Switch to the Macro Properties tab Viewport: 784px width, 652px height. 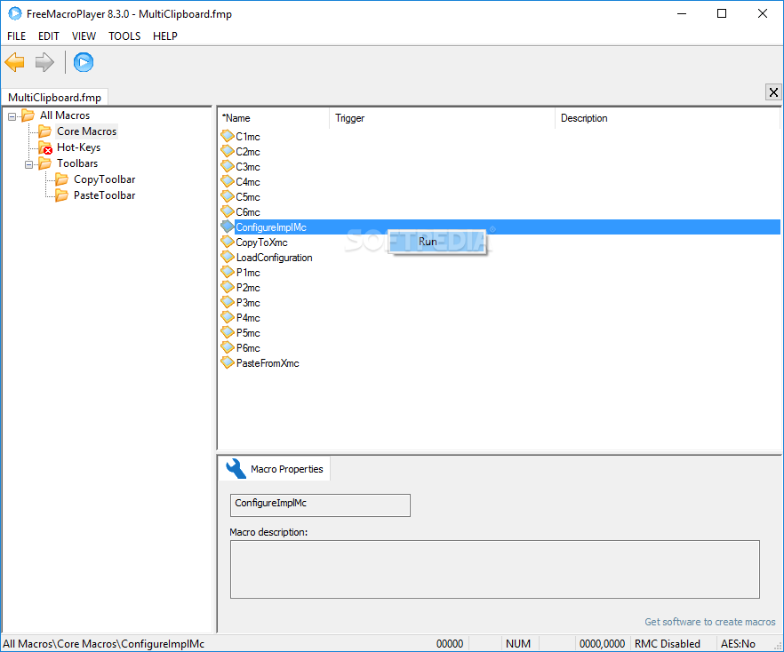click(274, 469)
